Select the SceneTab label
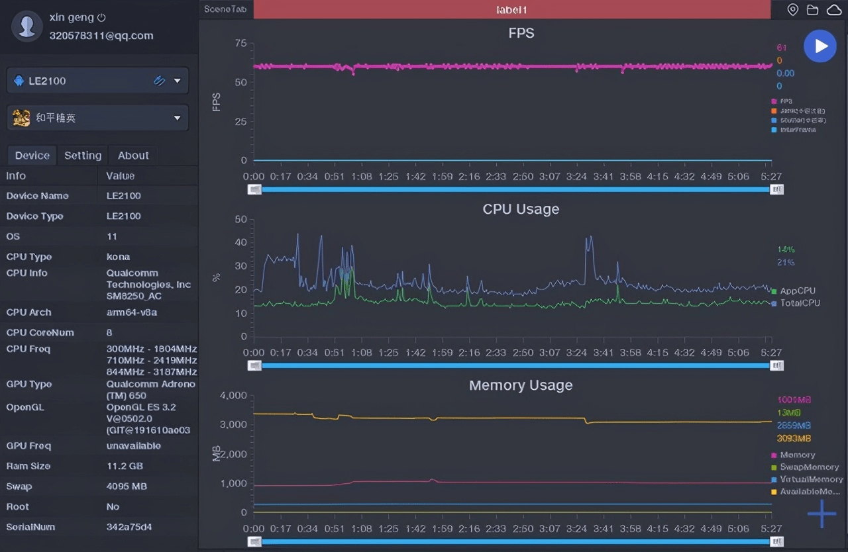Screen dimensions: 848x552 point(226,9)
